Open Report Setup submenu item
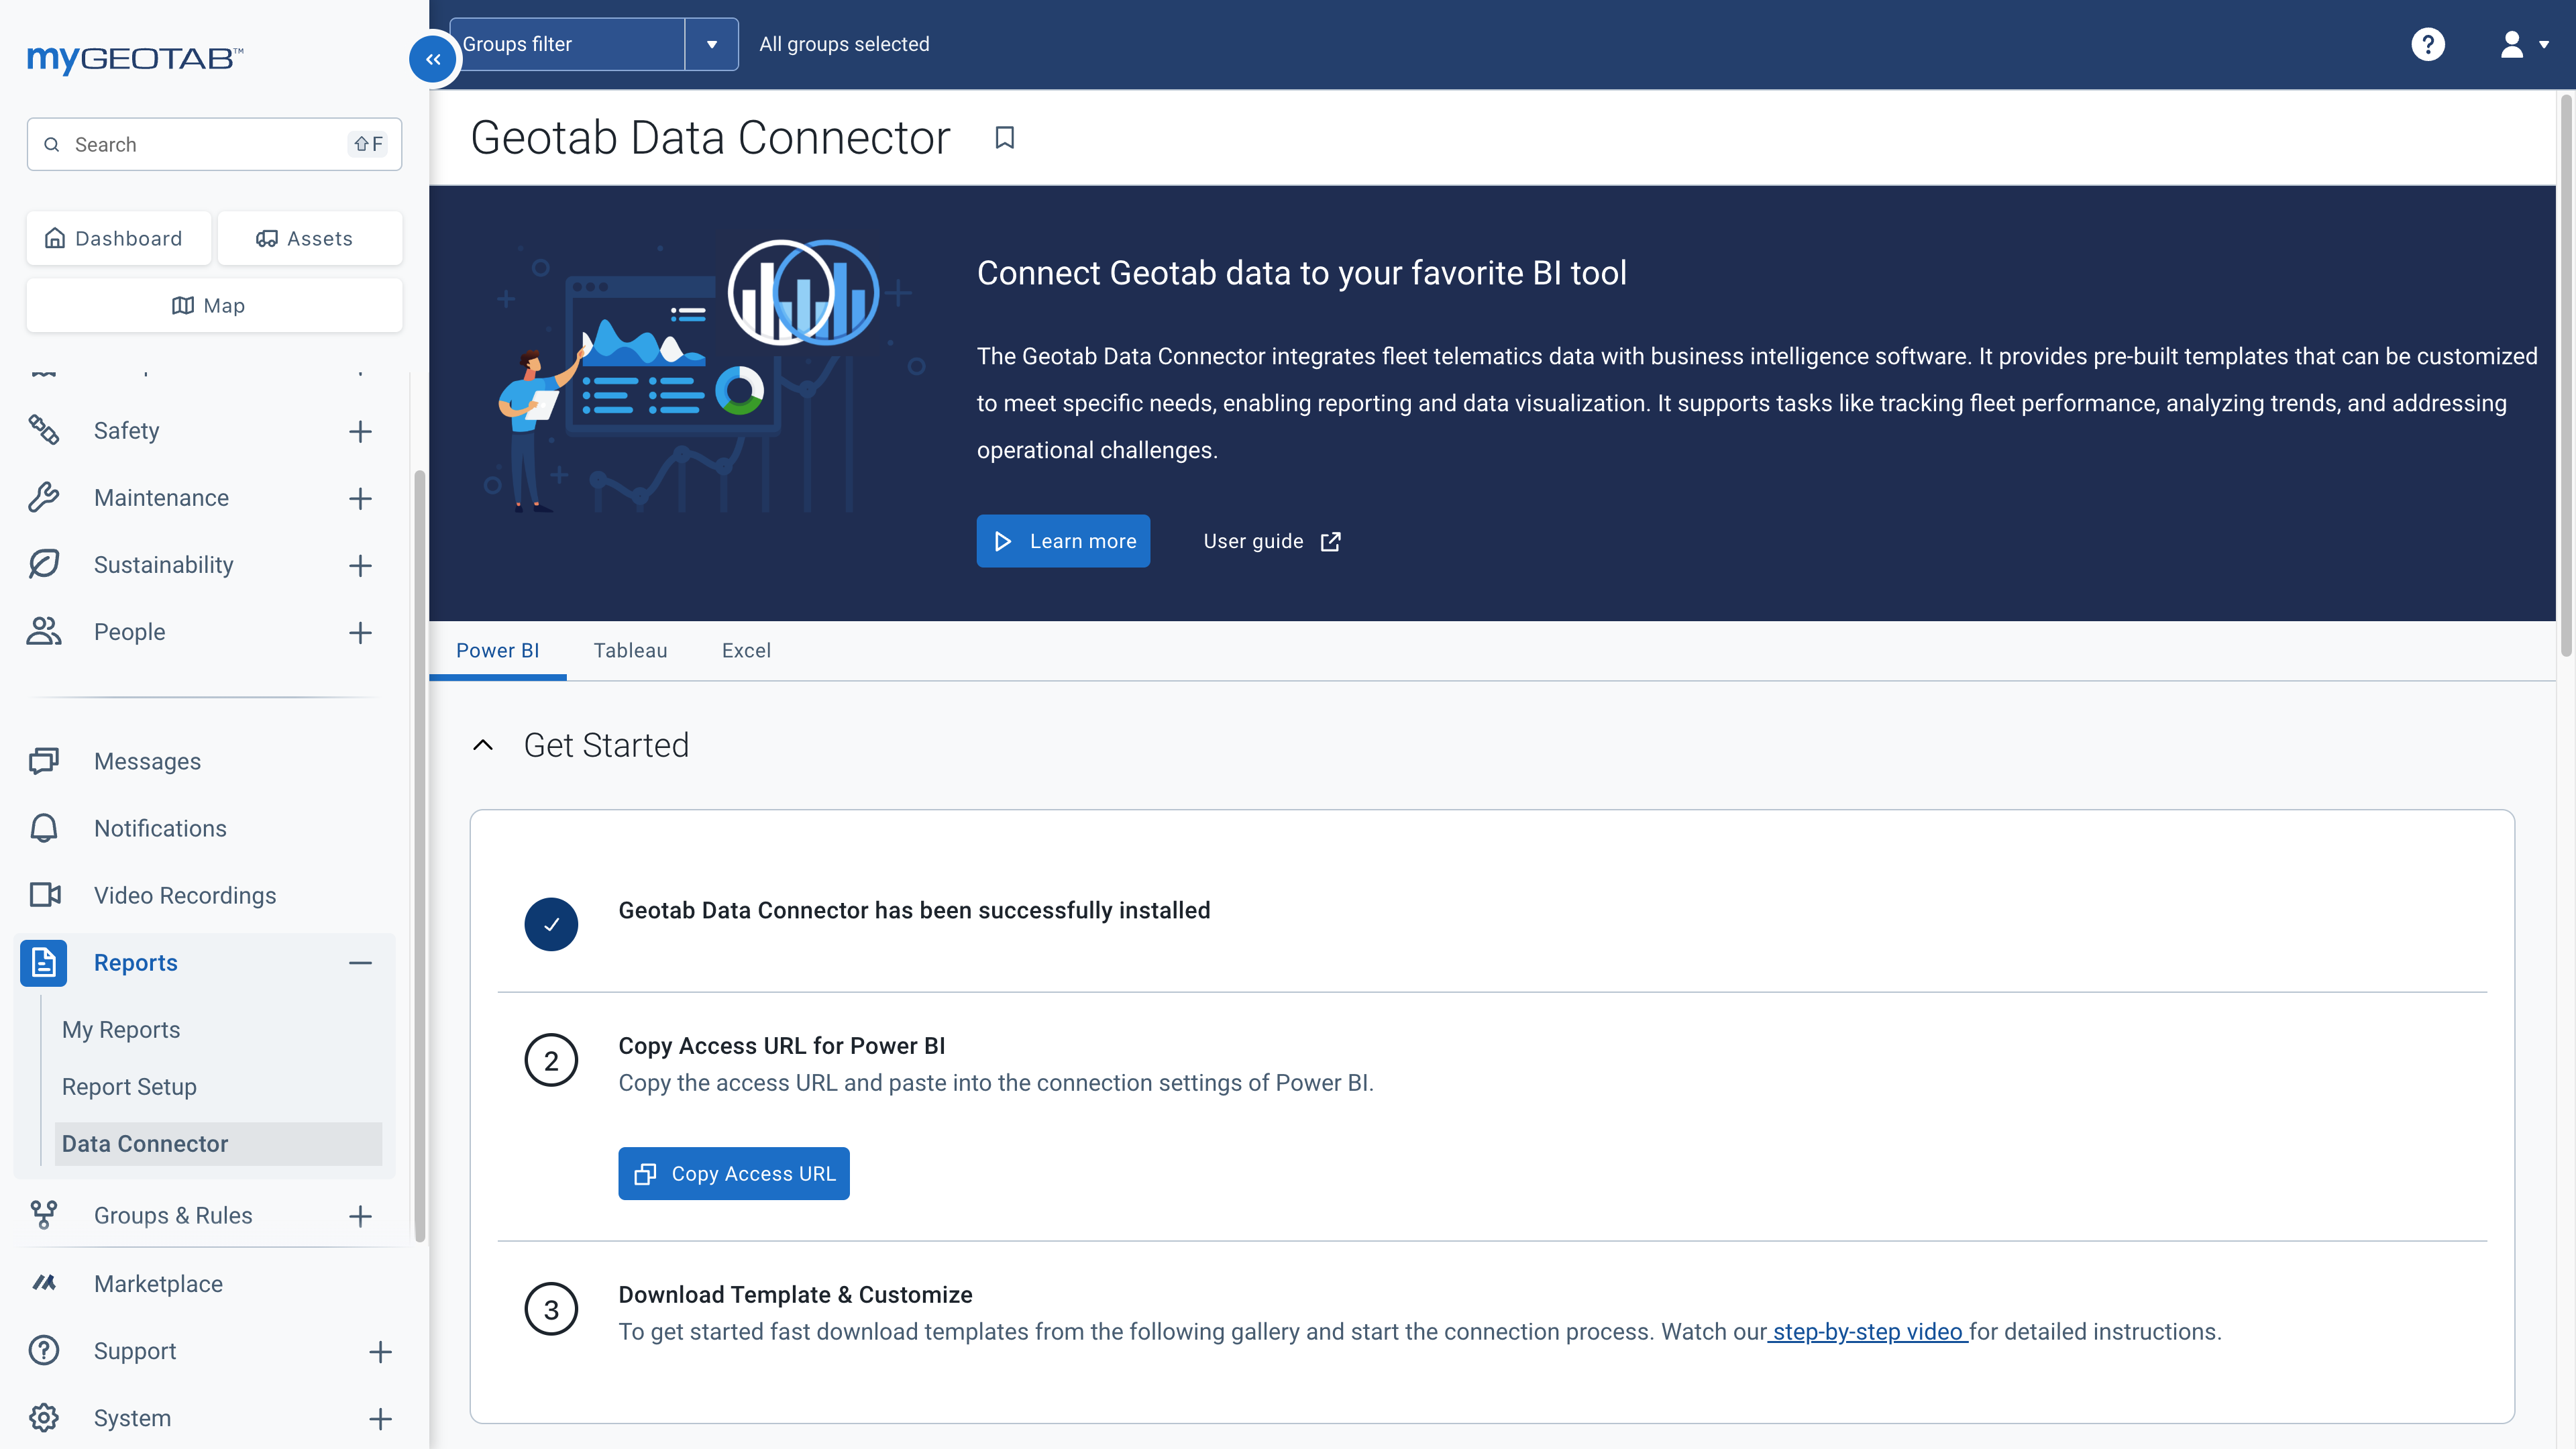This screenshot has height=1449, width=2576. 129,1086
